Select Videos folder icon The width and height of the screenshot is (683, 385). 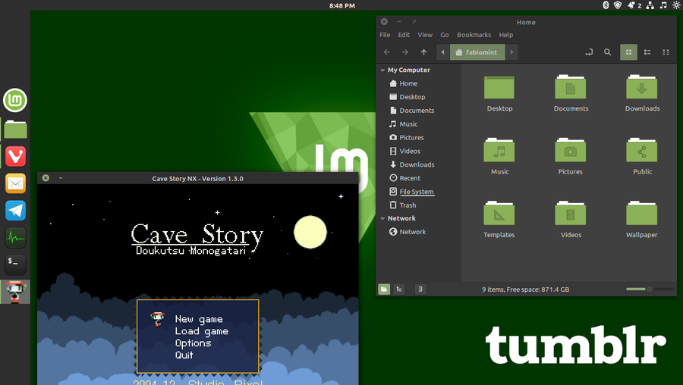(x=571, y=214)
